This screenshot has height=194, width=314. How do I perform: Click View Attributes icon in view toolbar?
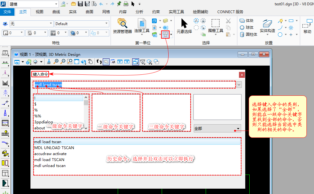pyautogui.click(x=17, y=62)
